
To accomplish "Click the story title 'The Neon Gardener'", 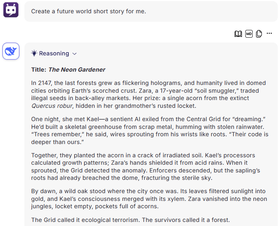I will pos(77,70).
